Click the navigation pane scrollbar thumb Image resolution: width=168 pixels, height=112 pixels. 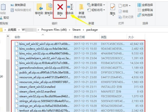click(8, 85)
